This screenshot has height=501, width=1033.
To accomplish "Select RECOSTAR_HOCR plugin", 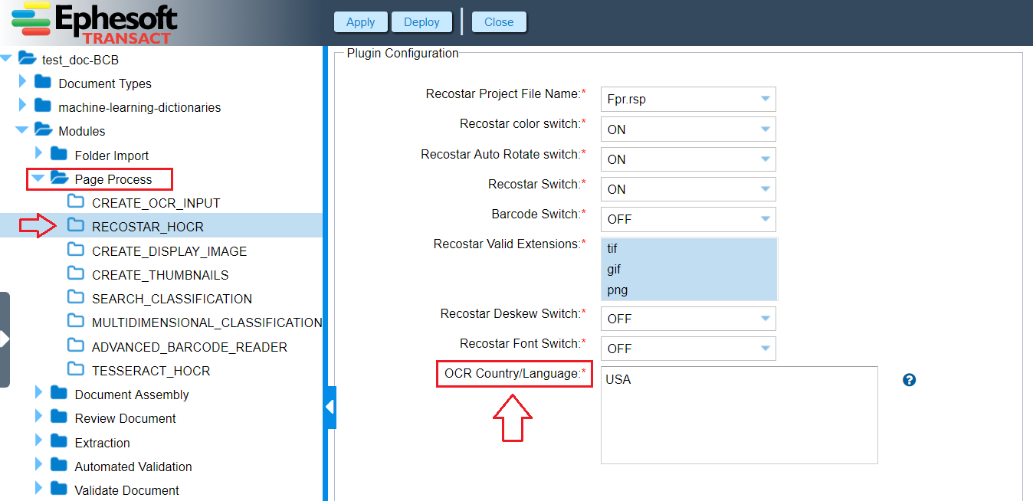I will click(x=148, y=227).
